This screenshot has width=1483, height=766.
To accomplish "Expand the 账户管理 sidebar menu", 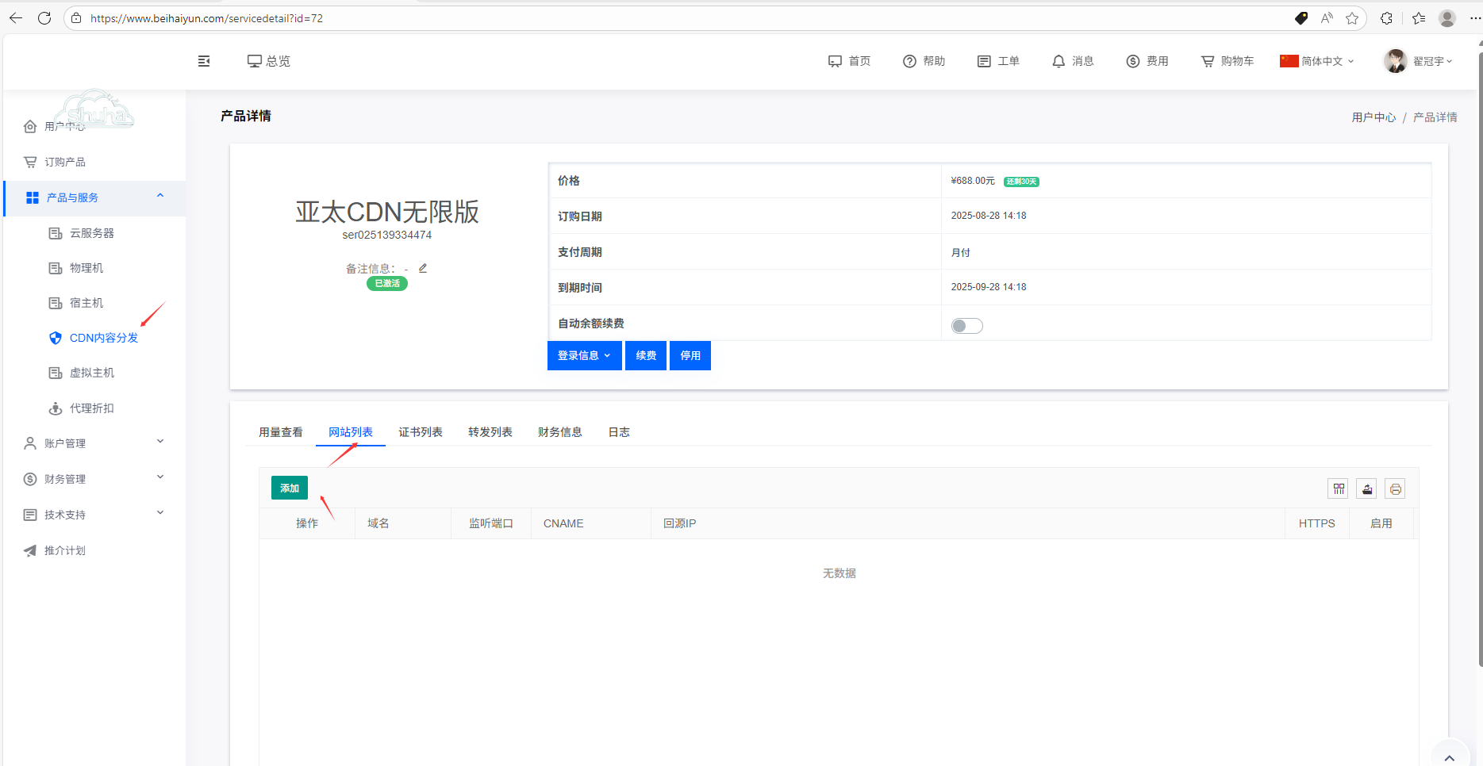I will click(94, 443).
